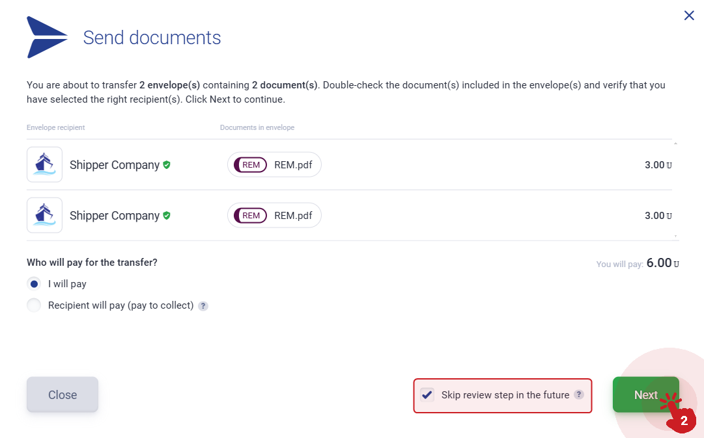Open REM.pdf in the first envelope row

[292, 165]
